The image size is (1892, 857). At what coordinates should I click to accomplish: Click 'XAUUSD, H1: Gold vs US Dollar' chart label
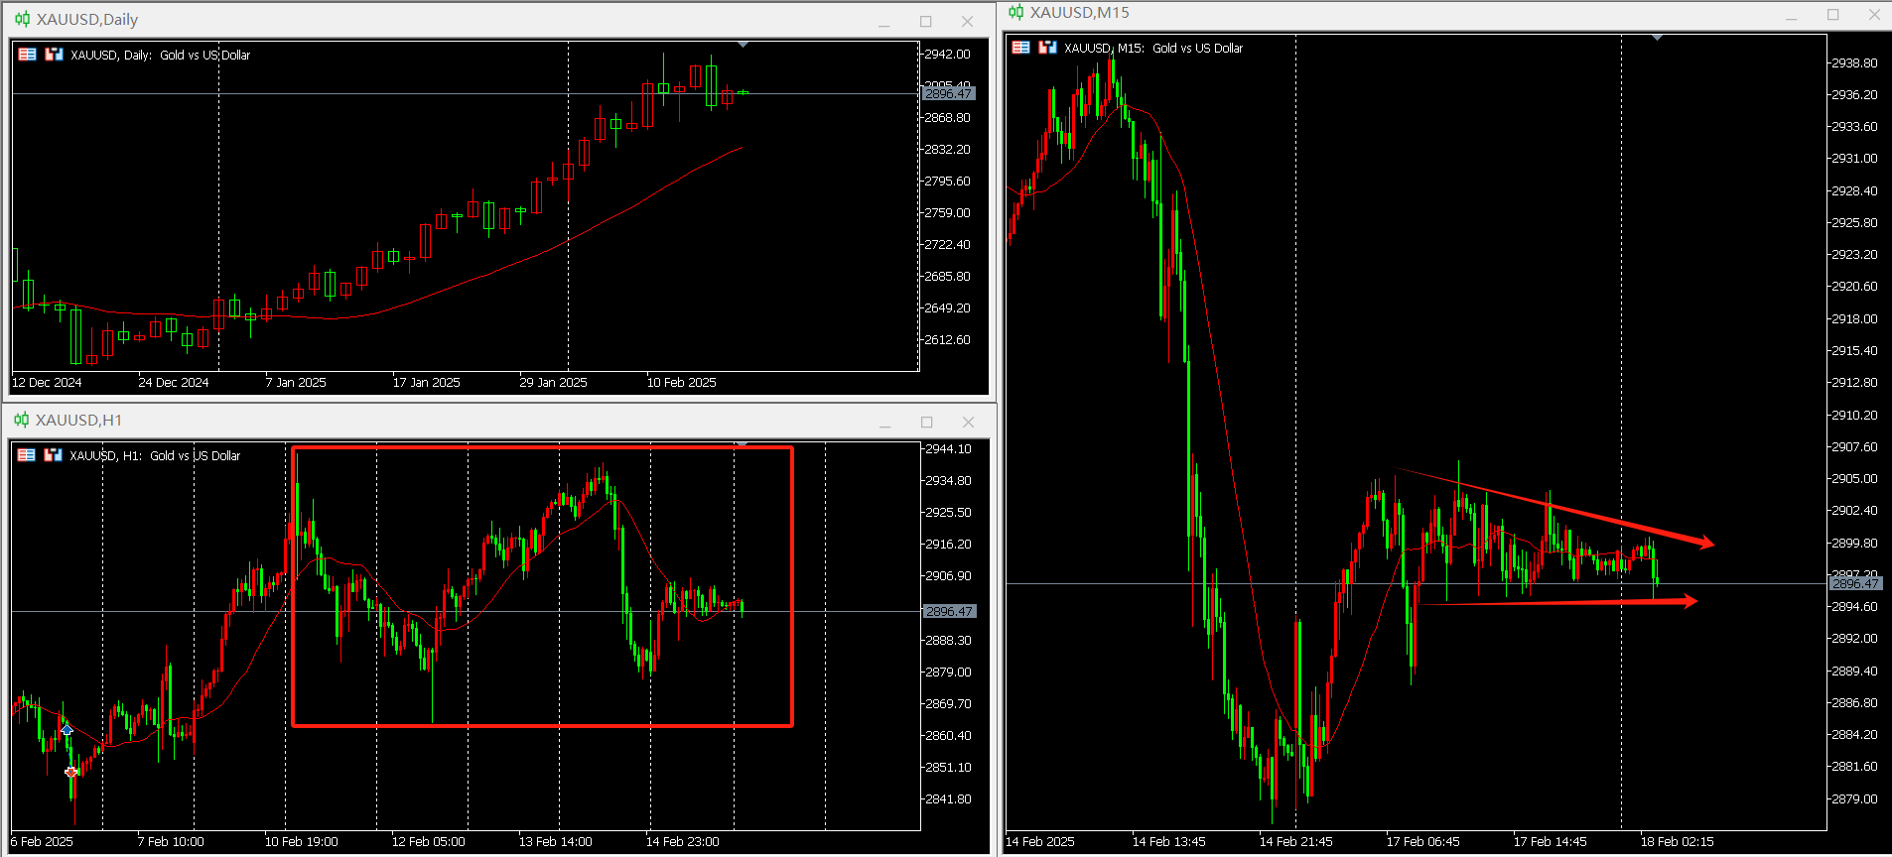pyautogui.click(x=155, y=455)
